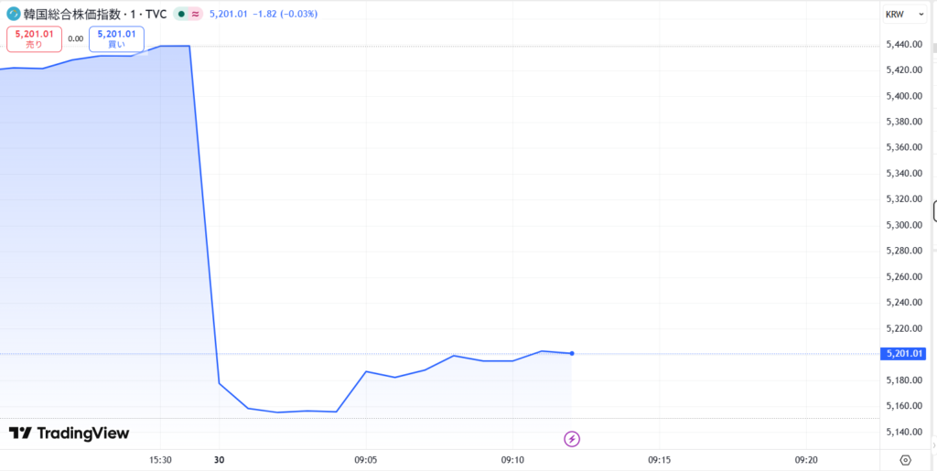Click the purple lightning bolt event icon
Image resolution: width=937 pixels, height=471 pixels.
coord(572,439)
